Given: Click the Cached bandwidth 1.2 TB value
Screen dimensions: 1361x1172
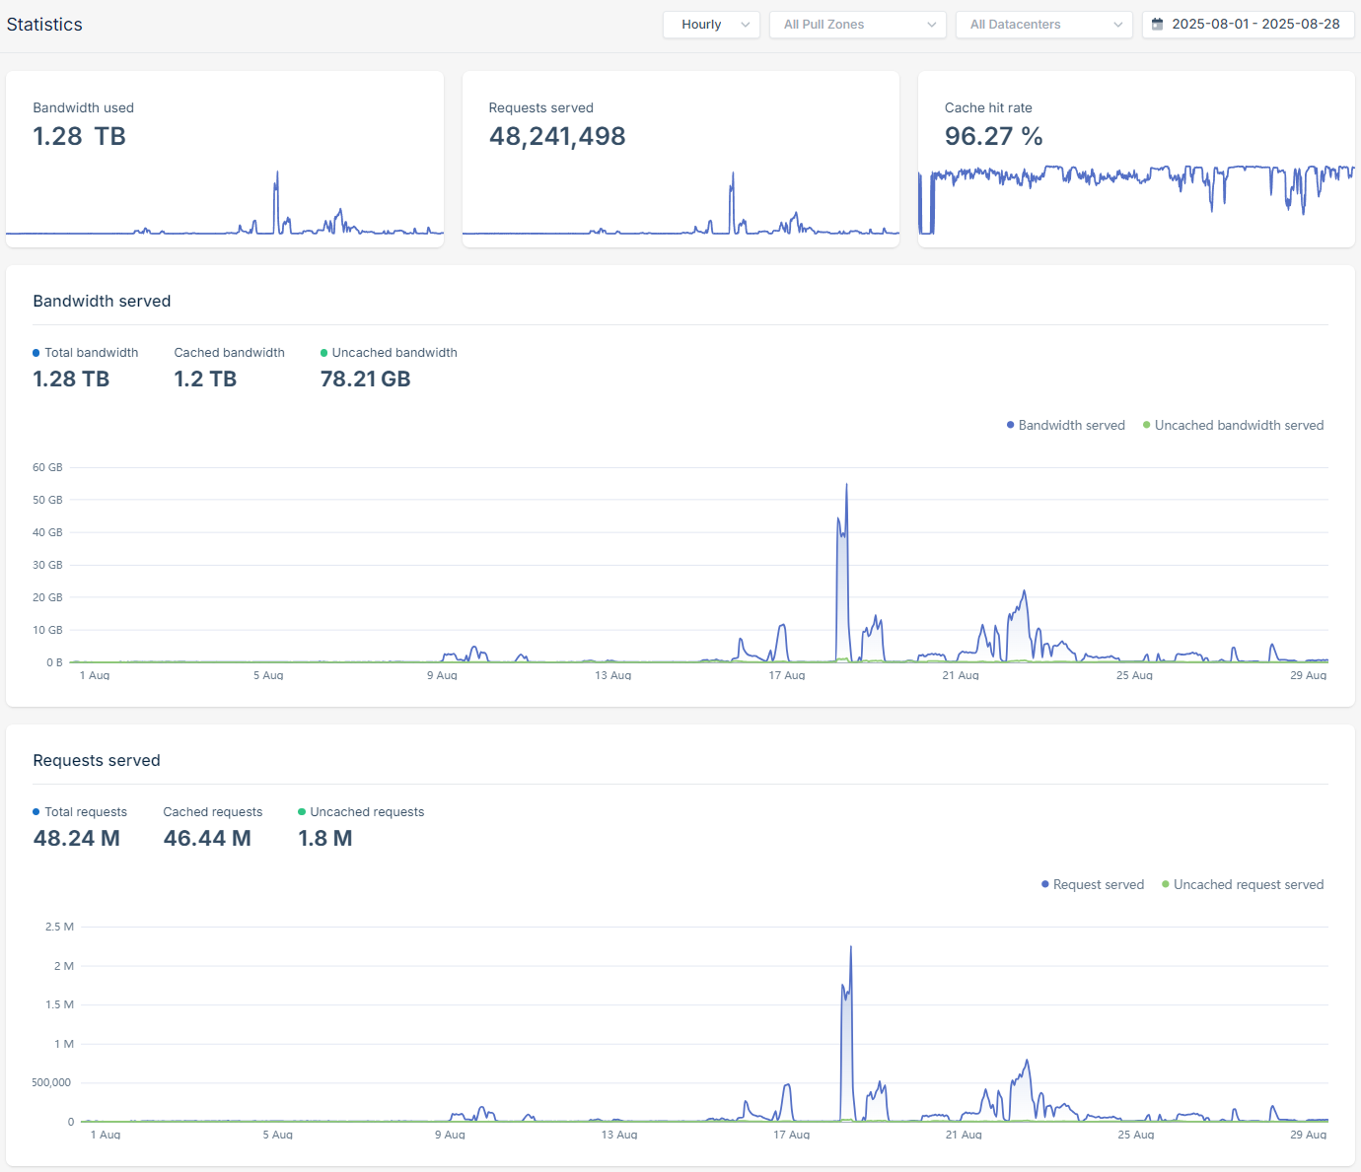Looking at the screenshot, I should click(205, 379).
